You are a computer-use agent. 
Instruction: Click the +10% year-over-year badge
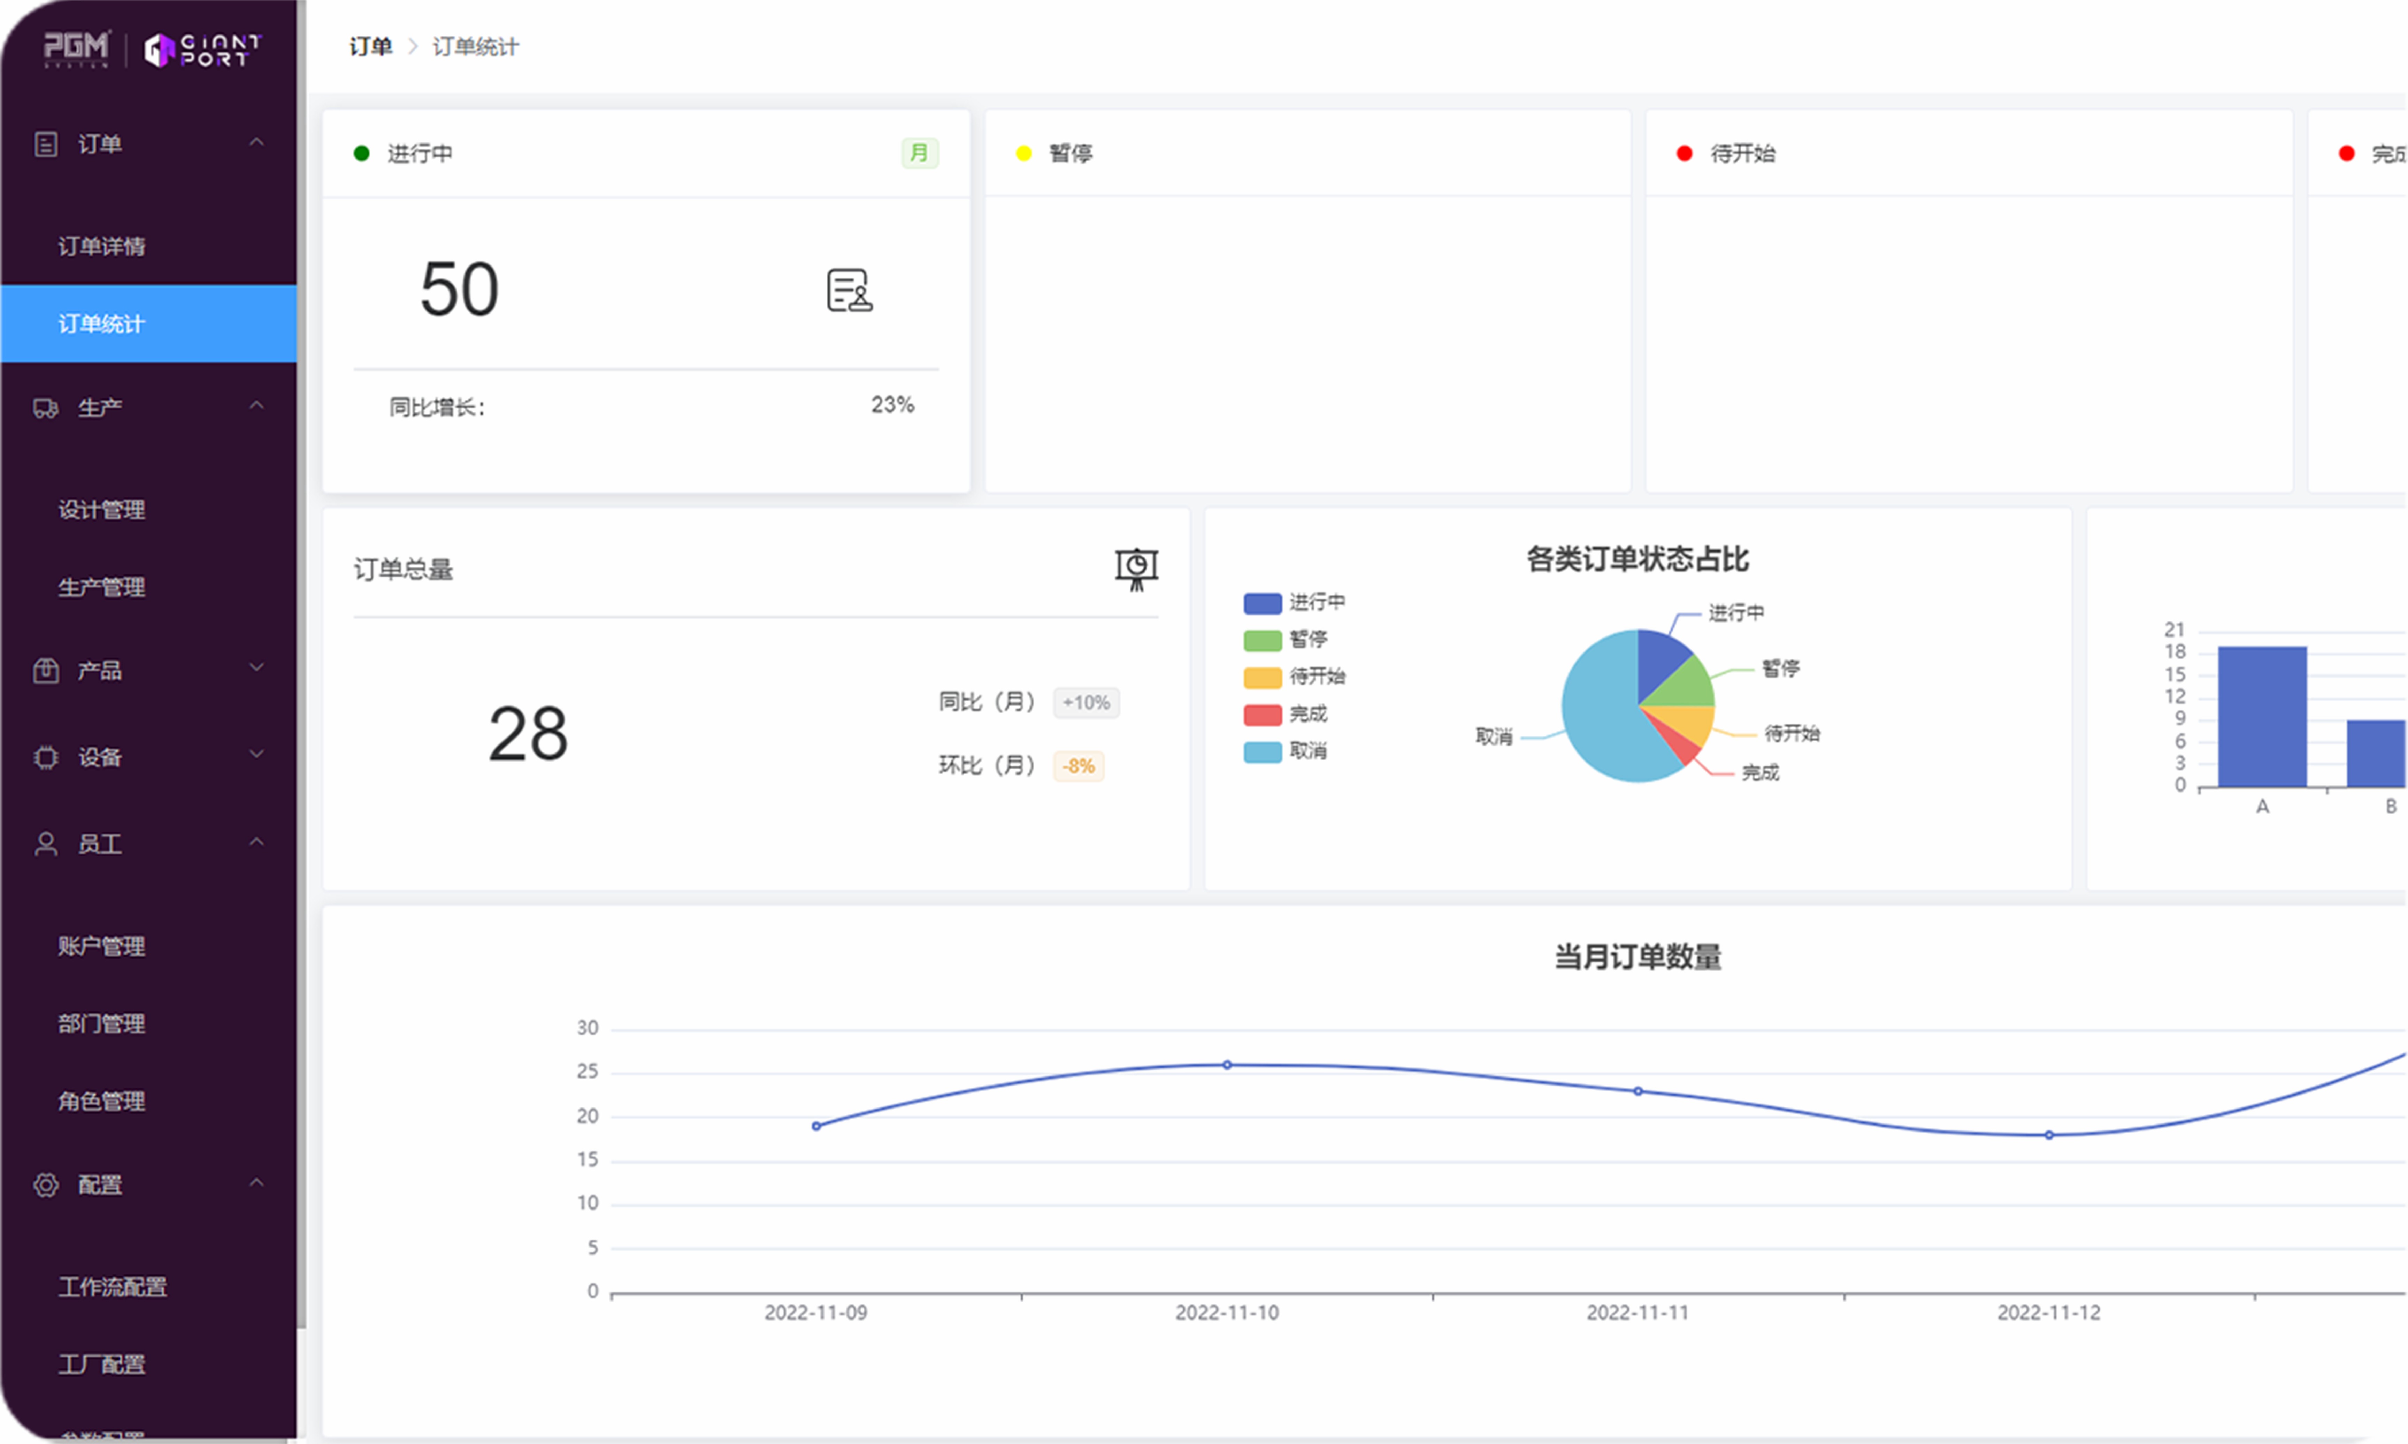click(1086, 703)
